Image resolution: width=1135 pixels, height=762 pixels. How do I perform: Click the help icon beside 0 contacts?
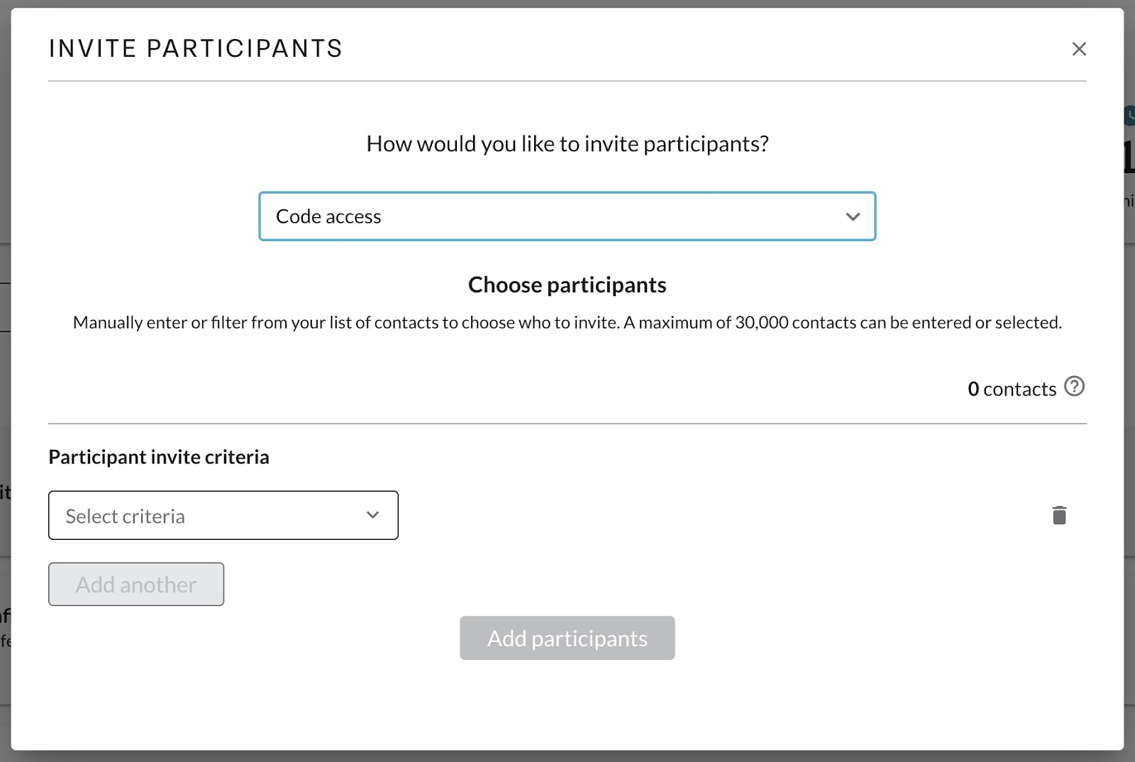coord(1075,387)
